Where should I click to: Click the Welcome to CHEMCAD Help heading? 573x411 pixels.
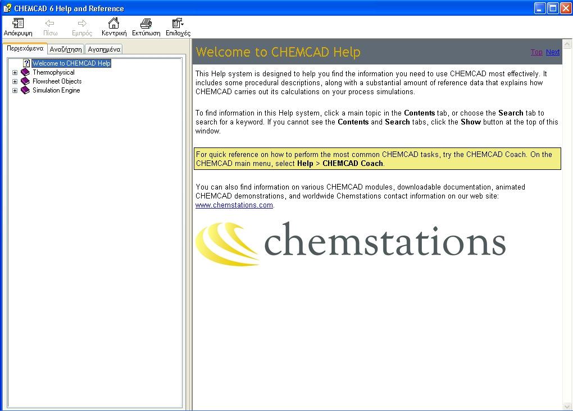pyautogui.click(x=278, y=52)
